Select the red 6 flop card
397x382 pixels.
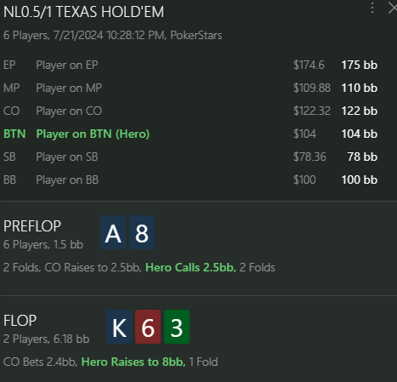click(148, 327)
